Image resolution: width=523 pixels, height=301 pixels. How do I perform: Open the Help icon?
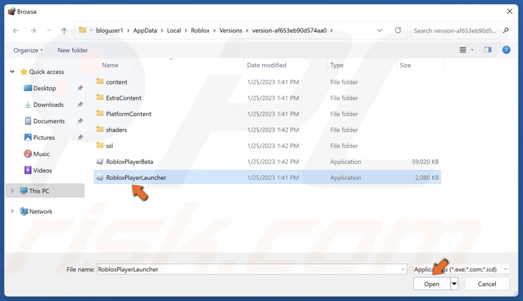[x=506, y=50]
